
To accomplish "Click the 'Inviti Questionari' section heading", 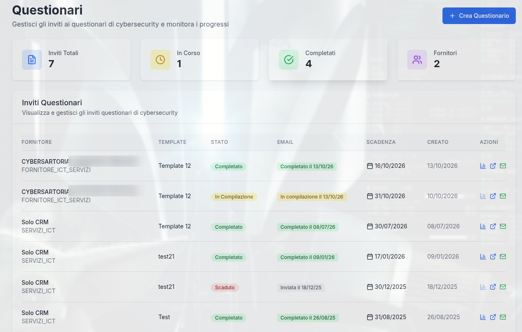I will click(x=52, y=103).
